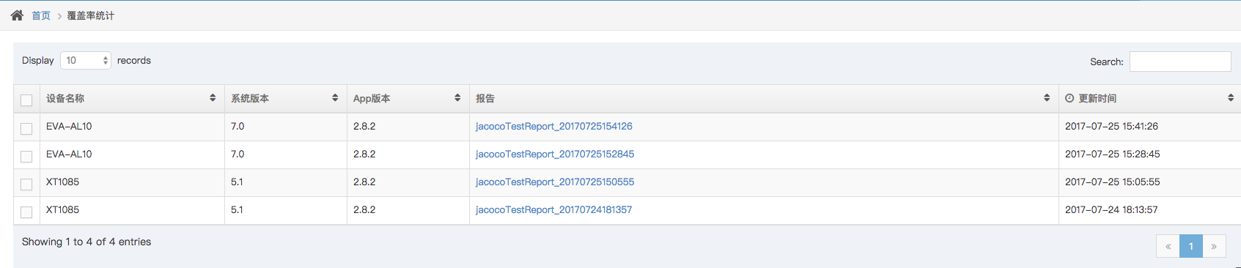Open report jacocoTestReport_20170725150555
1241x268 pixels.
pos(555,182)
